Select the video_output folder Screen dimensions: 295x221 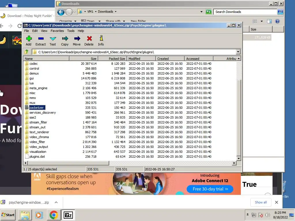pyautogui.click(x=39, y=146)
